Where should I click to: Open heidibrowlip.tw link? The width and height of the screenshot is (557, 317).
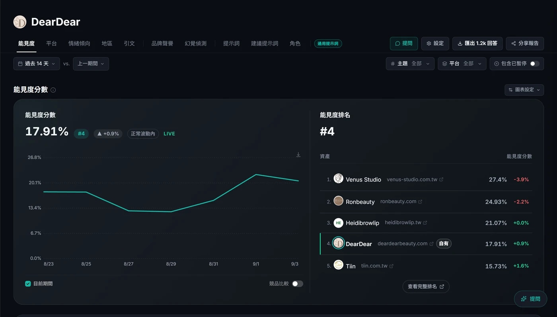[403, 222]
